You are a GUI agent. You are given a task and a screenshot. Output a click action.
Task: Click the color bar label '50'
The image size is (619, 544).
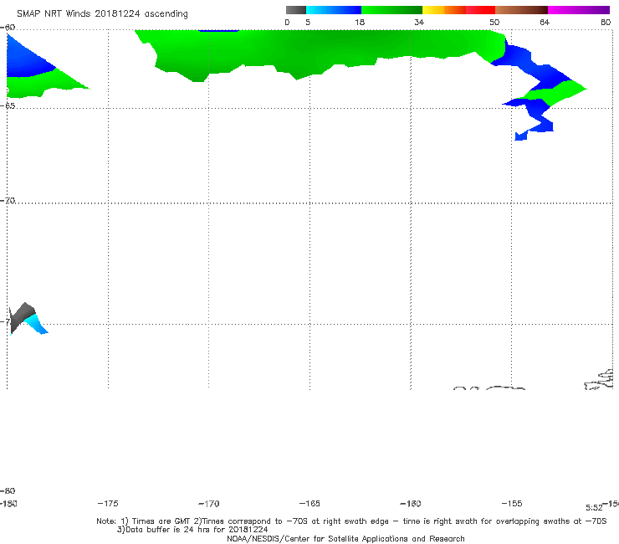coord(494,22)
